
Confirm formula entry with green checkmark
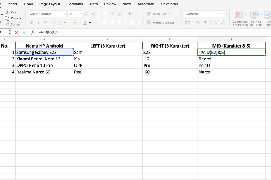click(25, 32)
